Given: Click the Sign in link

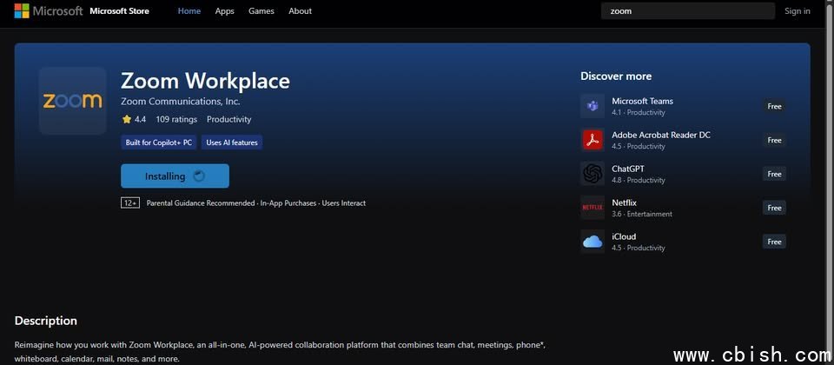Looking at the screenshot, I should (797, 11).
